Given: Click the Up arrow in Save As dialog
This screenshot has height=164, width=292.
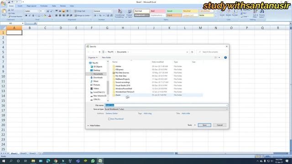Looking at the screenshot, I should pyautogui.click(x=99, y=52).
